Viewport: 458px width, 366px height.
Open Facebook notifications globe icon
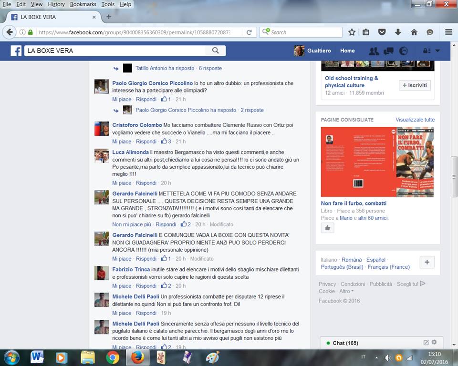403,51
